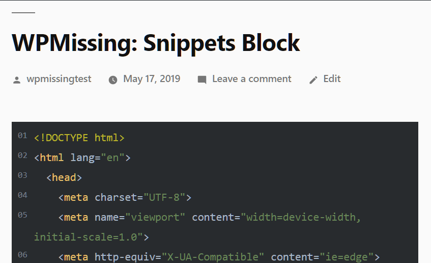The image size is (431, 263).
Task: Click the Edit post link
Action: [x=332, y=79]
